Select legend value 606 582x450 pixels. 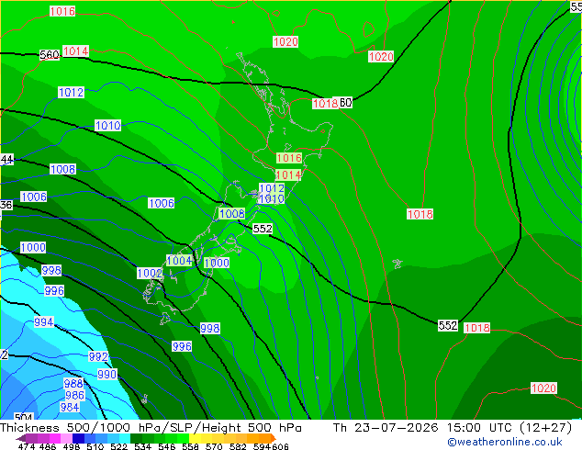pyautogui.click(x=280, y=446)
